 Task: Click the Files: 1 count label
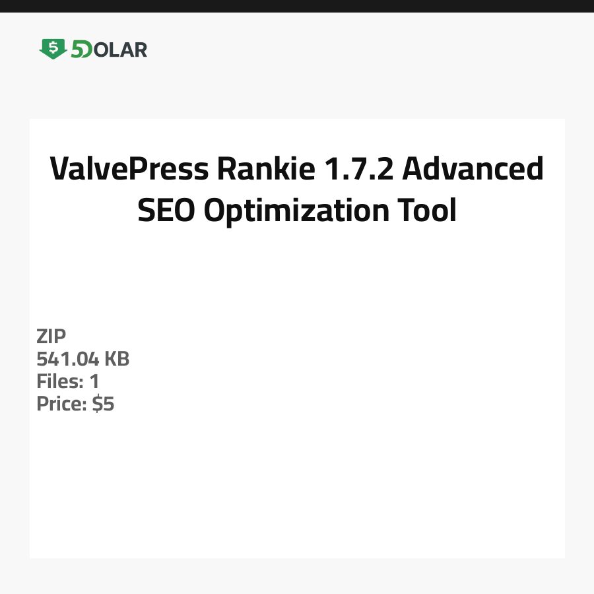[67, 381]
